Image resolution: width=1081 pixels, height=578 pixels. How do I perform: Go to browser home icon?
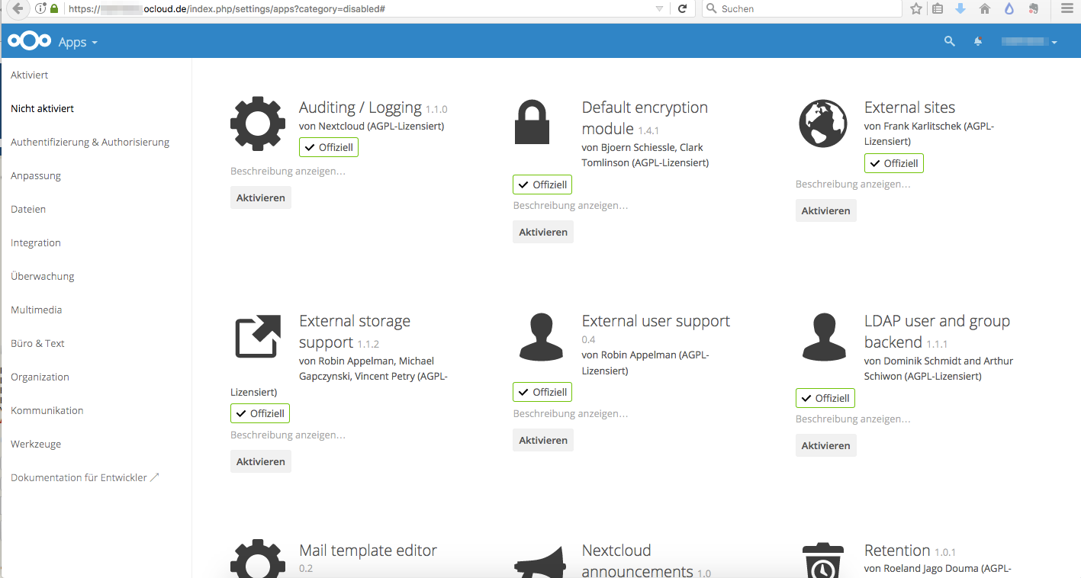pos(984,8)
